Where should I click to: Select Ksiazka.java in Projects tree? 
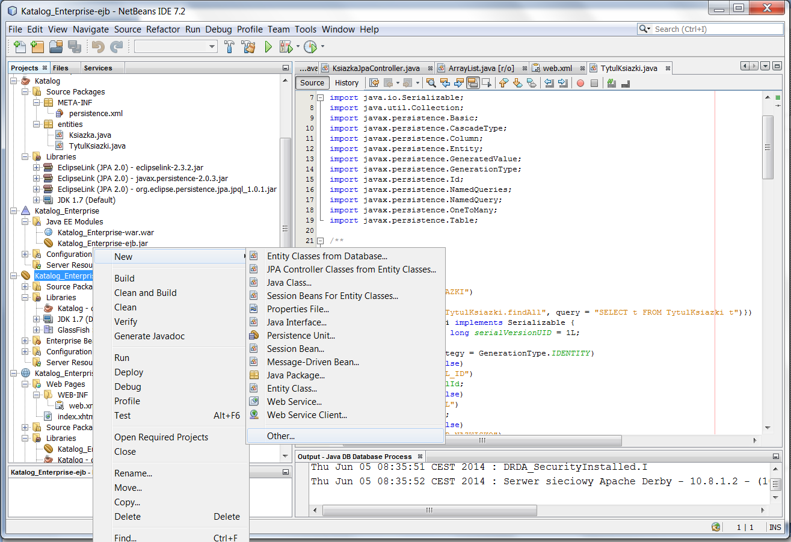coord(90,135)
